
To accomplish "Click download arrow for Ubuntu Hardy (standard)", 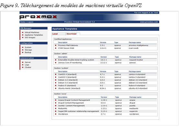I will tap(56, 88).
